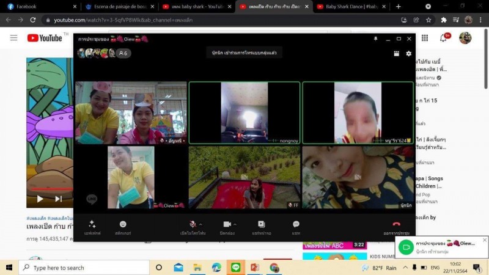The image size is (489, 275).
Task: Expand camera options arrow
Action: tap(235, 224)
